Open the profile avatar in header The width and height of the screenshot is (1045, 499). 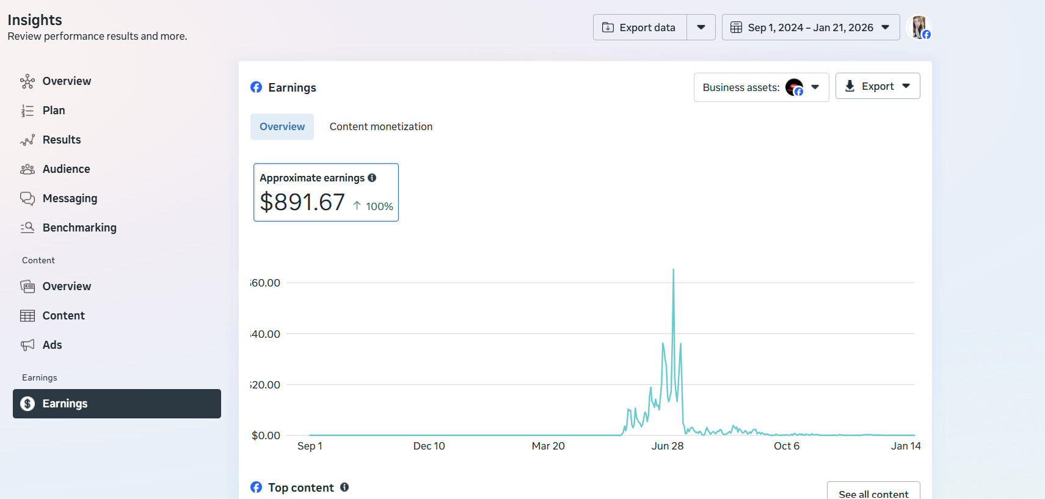pyautogui.click(x=919, y=27)
